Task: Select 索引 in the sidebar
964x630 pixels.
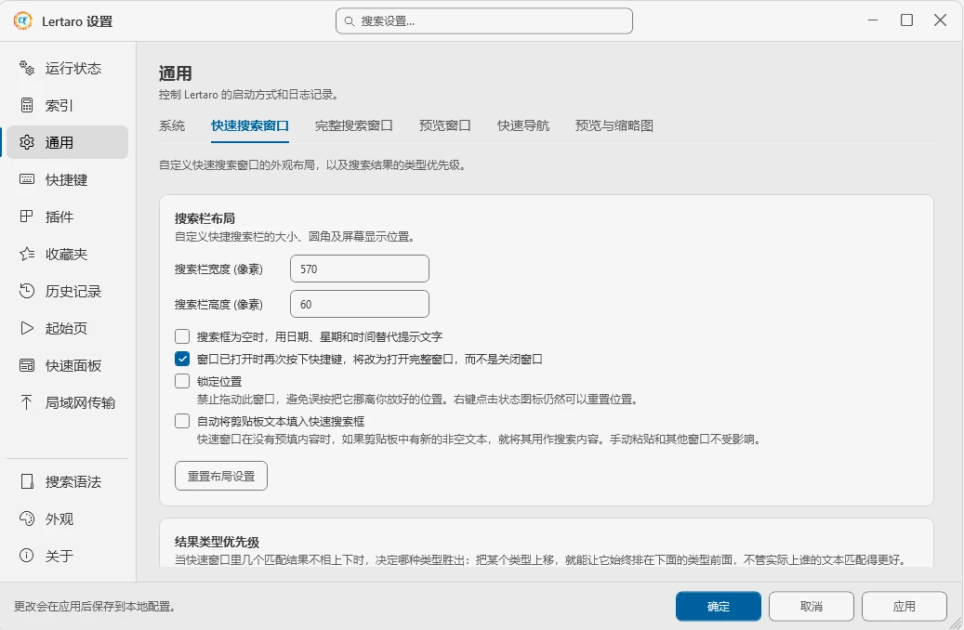Action: [x=68, y=105]
